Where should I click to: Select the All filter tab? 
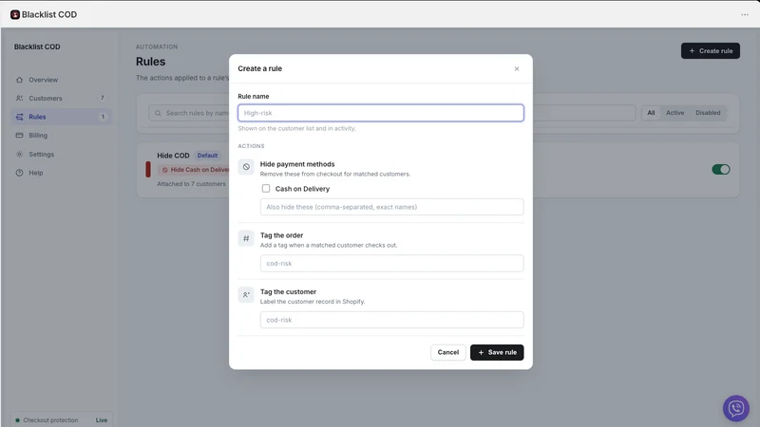click(651, 113)
